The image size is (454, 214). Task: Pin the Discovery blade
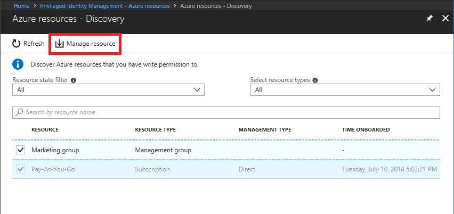(429, 19)
